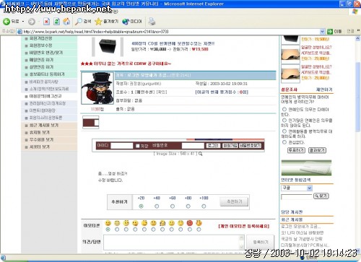Click the 등록하기 comment submit button
361x262 pixels.
[260, 242]
